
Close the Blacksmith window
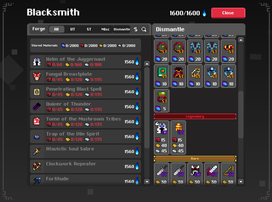[x=228, y=13]
